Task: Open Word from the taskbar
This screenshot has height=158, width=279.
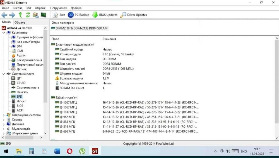Action: 57,151
